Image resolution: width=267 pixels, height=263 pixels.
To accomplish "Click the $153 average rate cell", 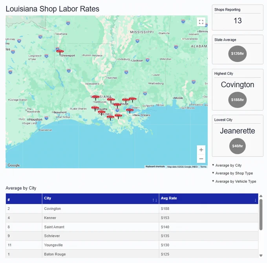I will (x=208, y=218).
